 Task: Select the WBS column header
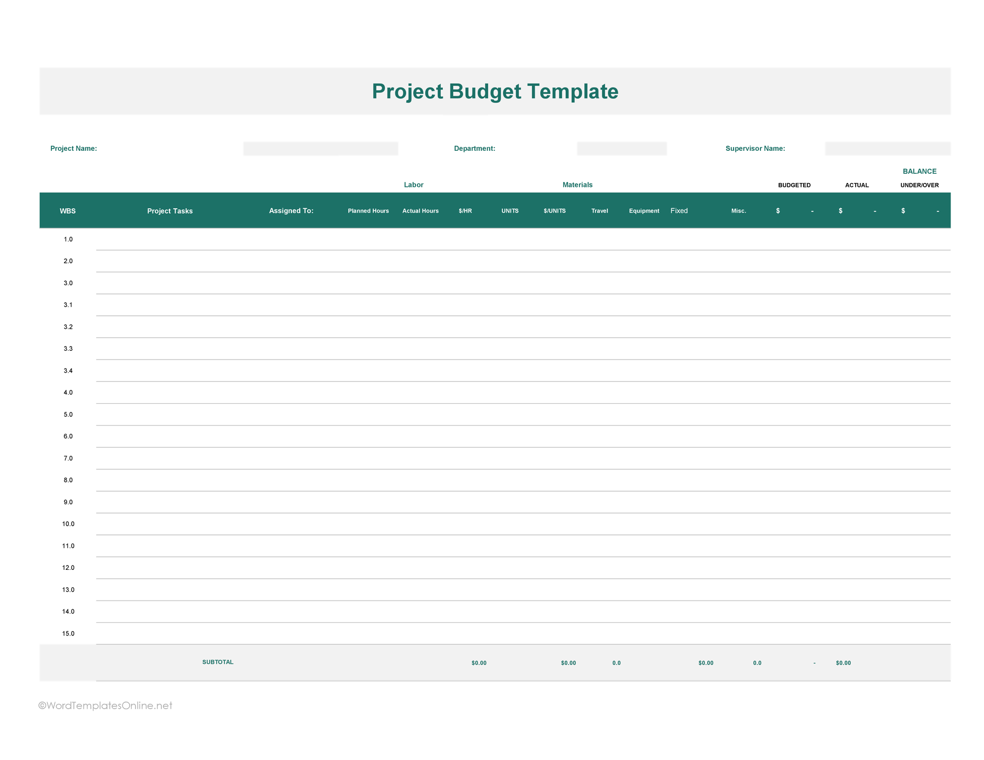[x=68, y=211]
